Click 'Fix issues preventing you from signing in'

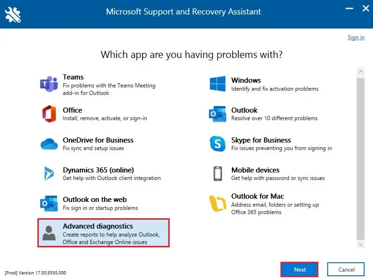point(282,148)
